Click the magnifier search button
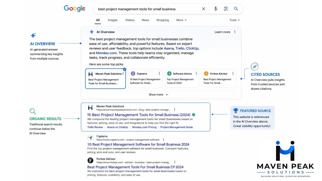 pos(236,9)
